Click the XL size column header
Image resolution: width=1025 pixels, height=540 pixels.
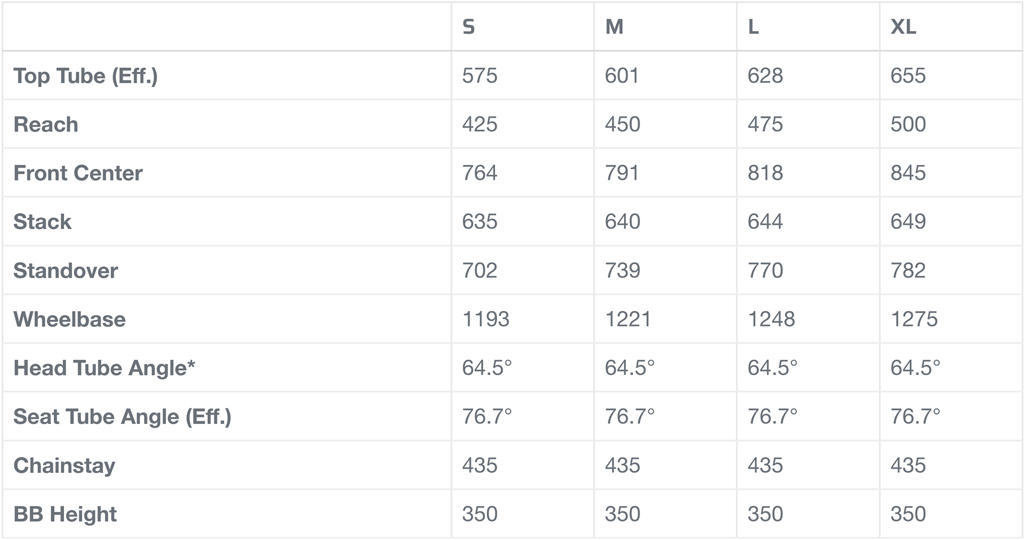click(x=903, y=27)
